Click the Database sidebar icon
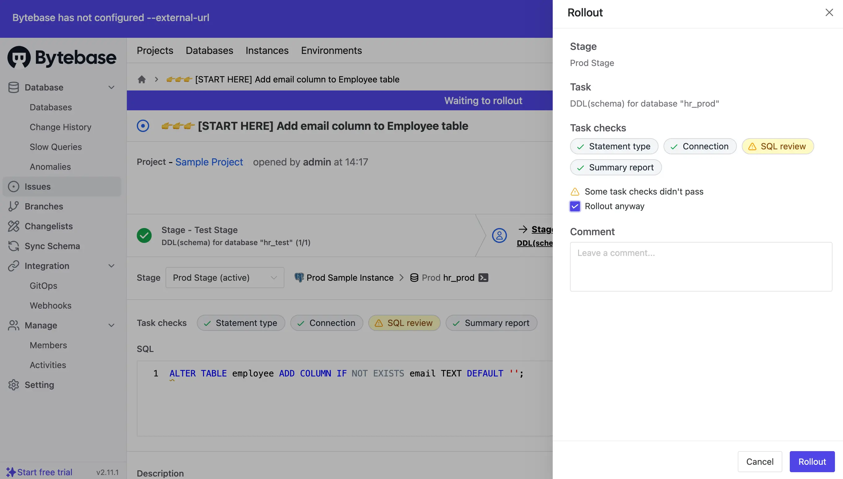The image size is (843, 479). click(x=14, y=87)
